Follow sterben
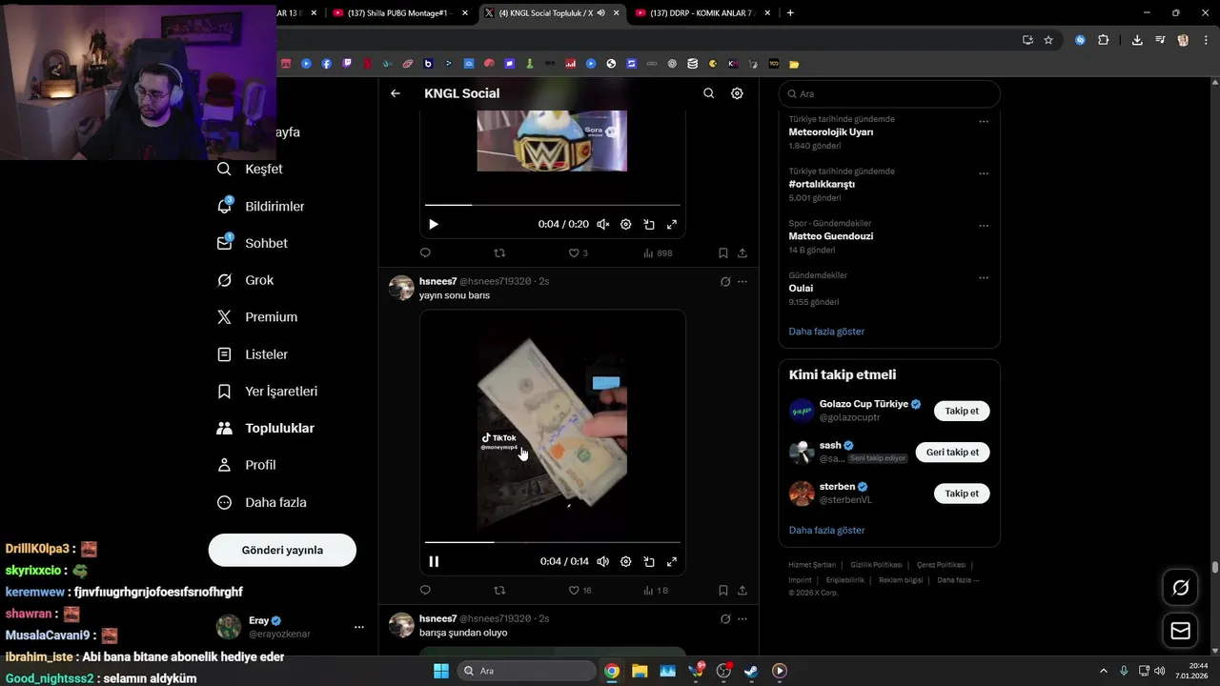Screen dimensions: 1220x686 pos(962,494)
